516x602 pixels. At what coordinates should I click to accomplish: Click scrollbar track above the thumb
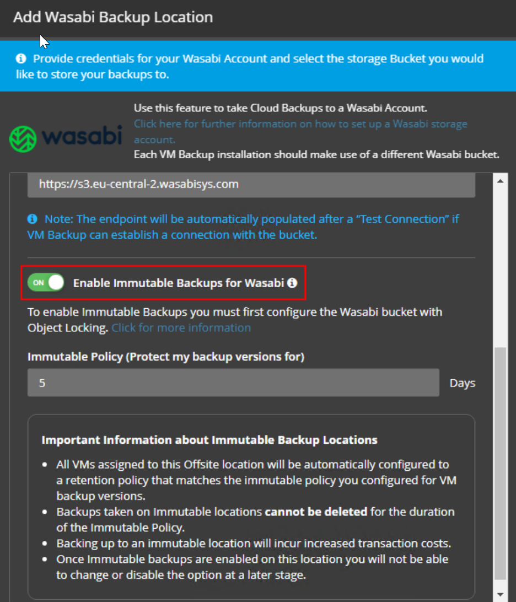[x=500, y=265]
